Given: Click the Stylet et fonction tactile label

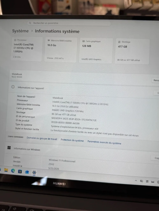Looking at the screenshot, I should (x=27, y=129).
